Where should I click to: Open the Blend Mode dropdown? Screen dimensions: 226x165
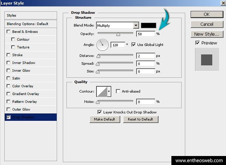136,25
